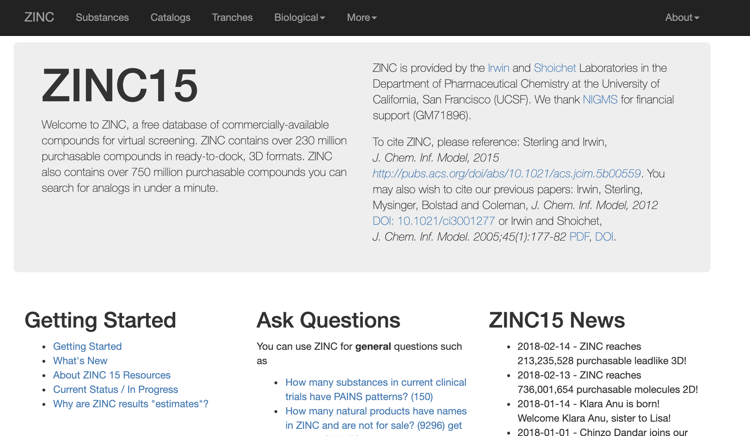Screen dimensions: 750x436
Task: Open Tranches in the top navigation
Action: coord(232,17)
